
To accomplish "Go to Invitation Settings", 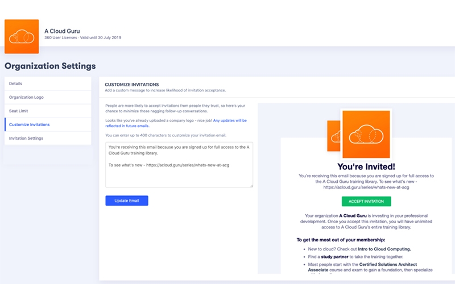I will coord(48,138).
